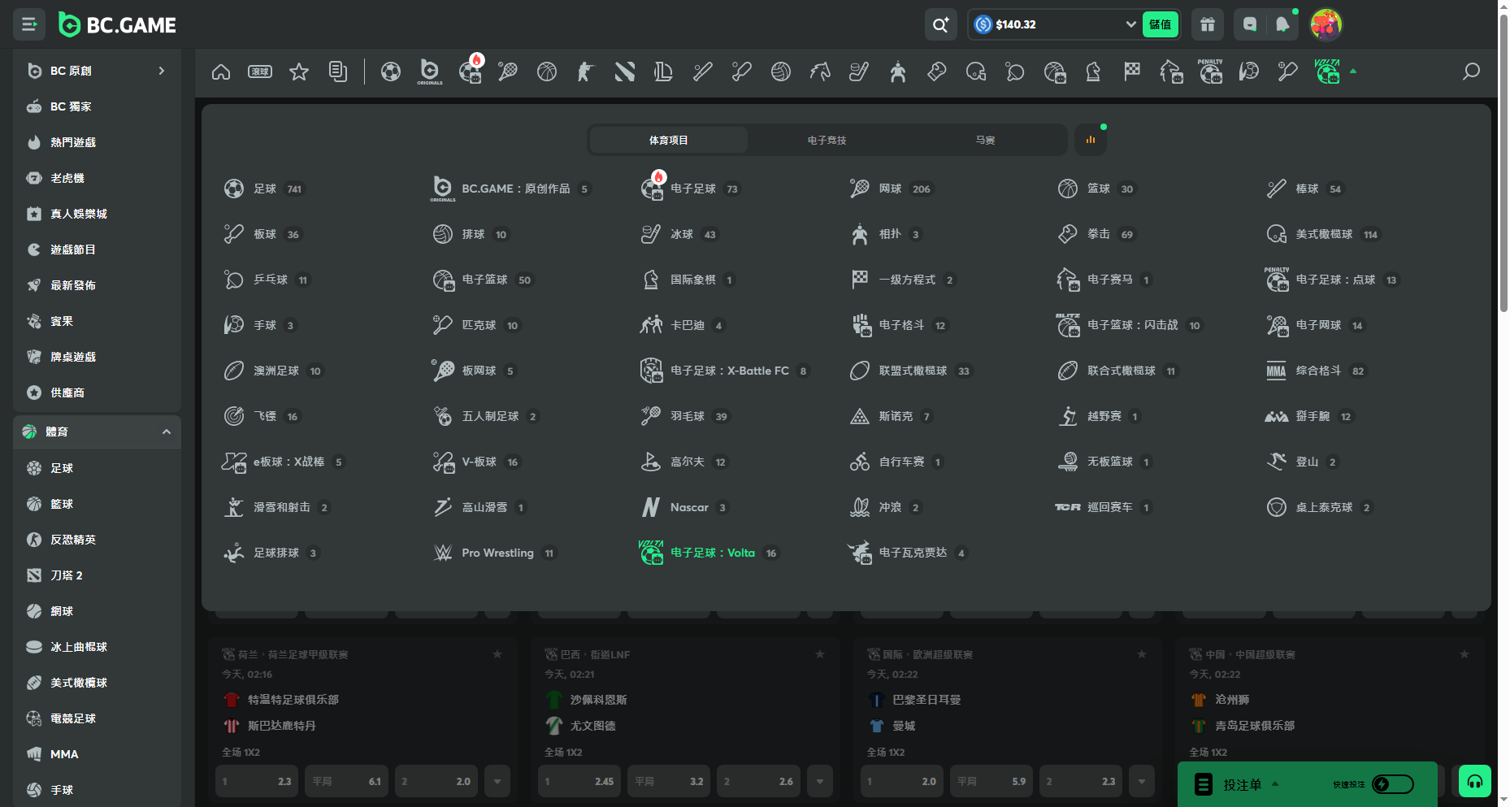Open 网球 206 in the sports panel

point(891,189)
